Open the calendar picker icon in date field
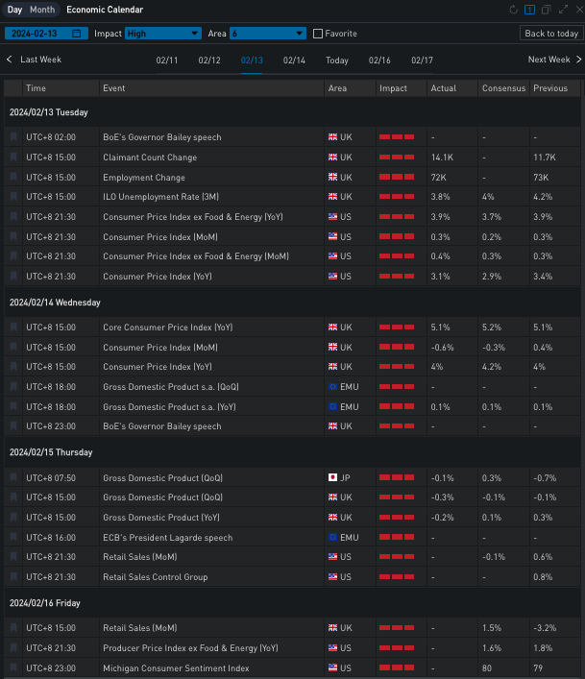 click(x=77, y=34)
